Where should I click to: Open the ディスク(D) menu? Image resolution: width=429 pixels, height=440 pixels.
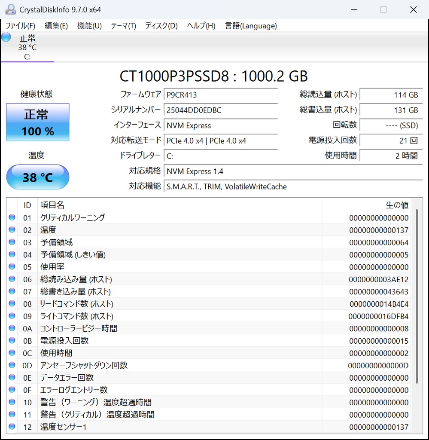pyautogui.click(x=161, y=26)
